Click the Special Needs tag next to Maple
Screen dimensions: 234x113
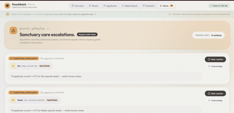(52, 100)
